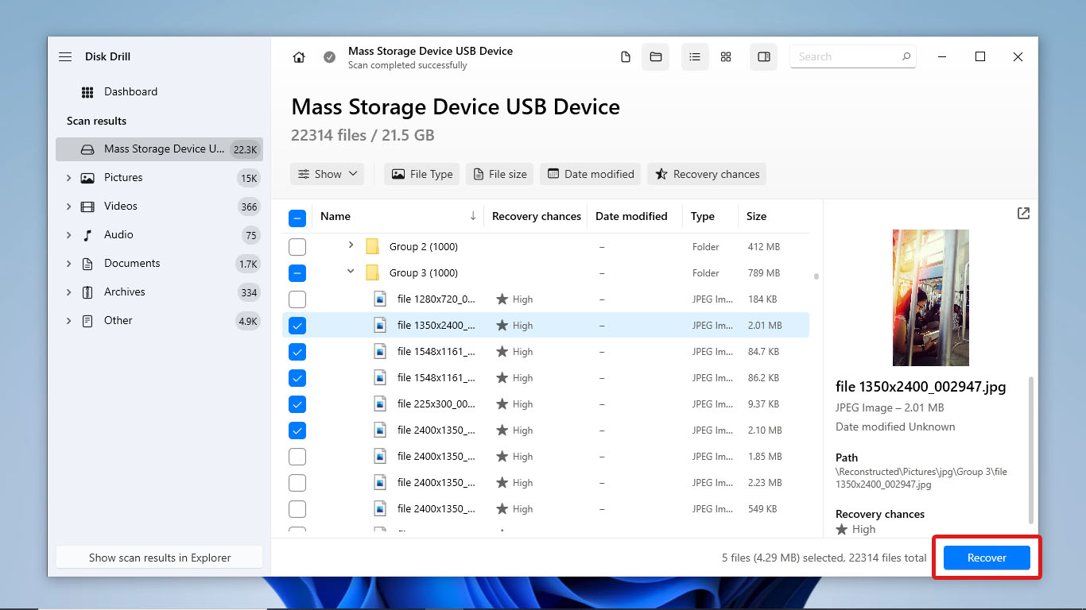
Task: Uncheck the select-all checkbox in the header
Action: click(x=297, y=216)
